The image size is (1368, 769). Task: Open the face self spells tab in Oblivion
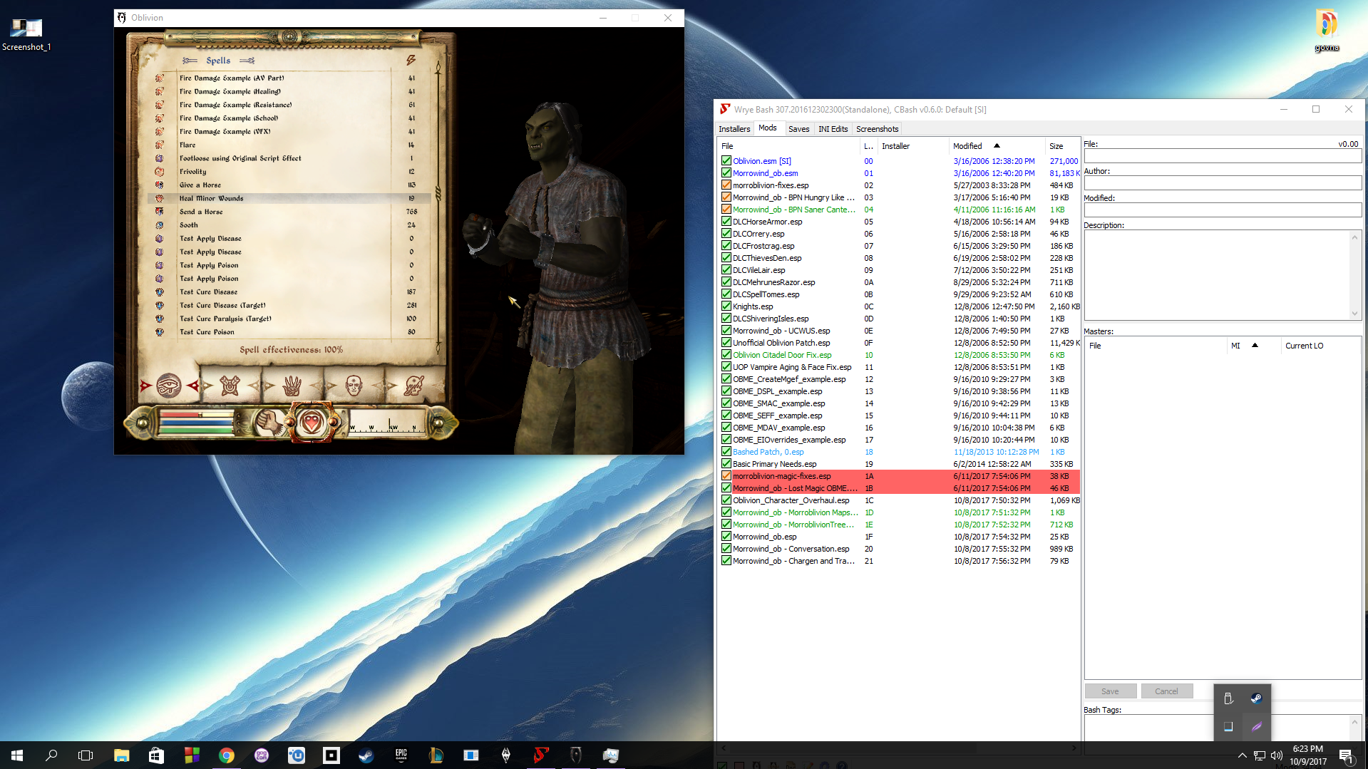354,386
